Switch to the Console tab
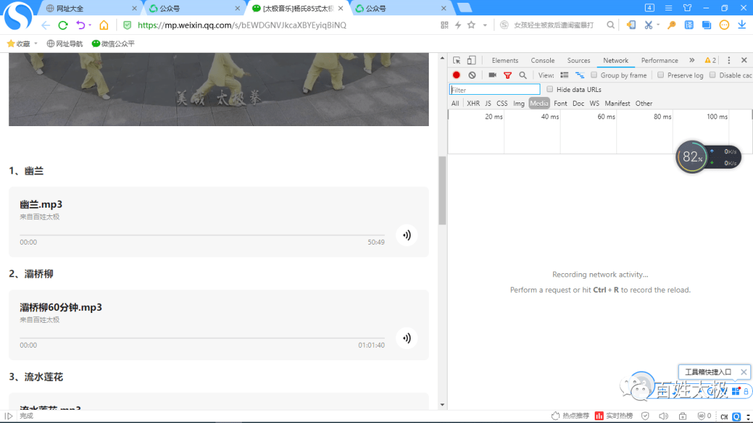The image size is (753, 423). [542, 61]
